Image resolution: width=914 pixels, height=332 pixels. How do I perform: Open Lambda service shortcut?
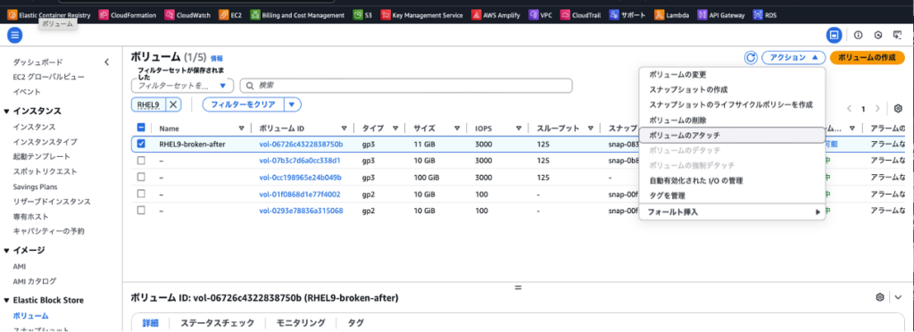pos(670,15)
